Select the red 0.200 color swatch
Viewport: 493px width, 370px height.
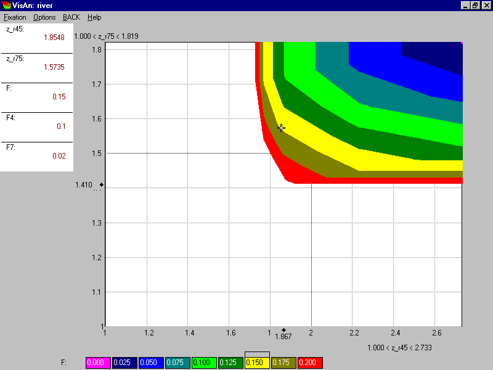310,363
